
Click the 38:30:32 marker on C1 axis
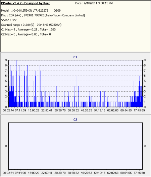point(73,110)
